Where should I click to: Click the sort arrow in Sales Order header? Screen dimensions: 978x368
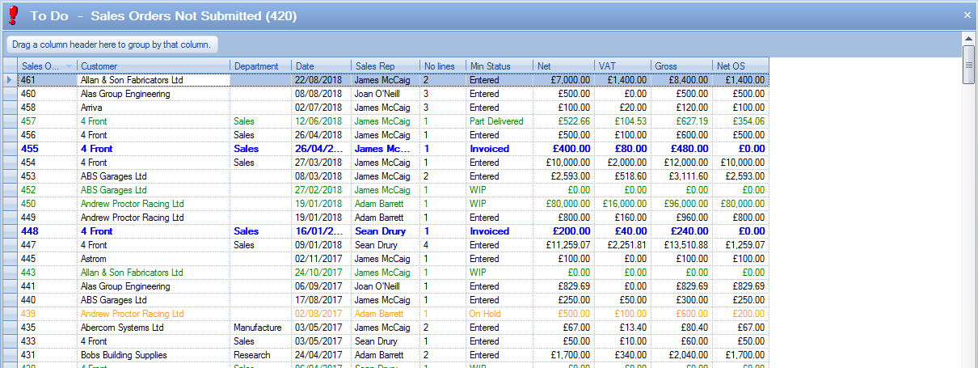pyautogui.click(x=70, y=66)
